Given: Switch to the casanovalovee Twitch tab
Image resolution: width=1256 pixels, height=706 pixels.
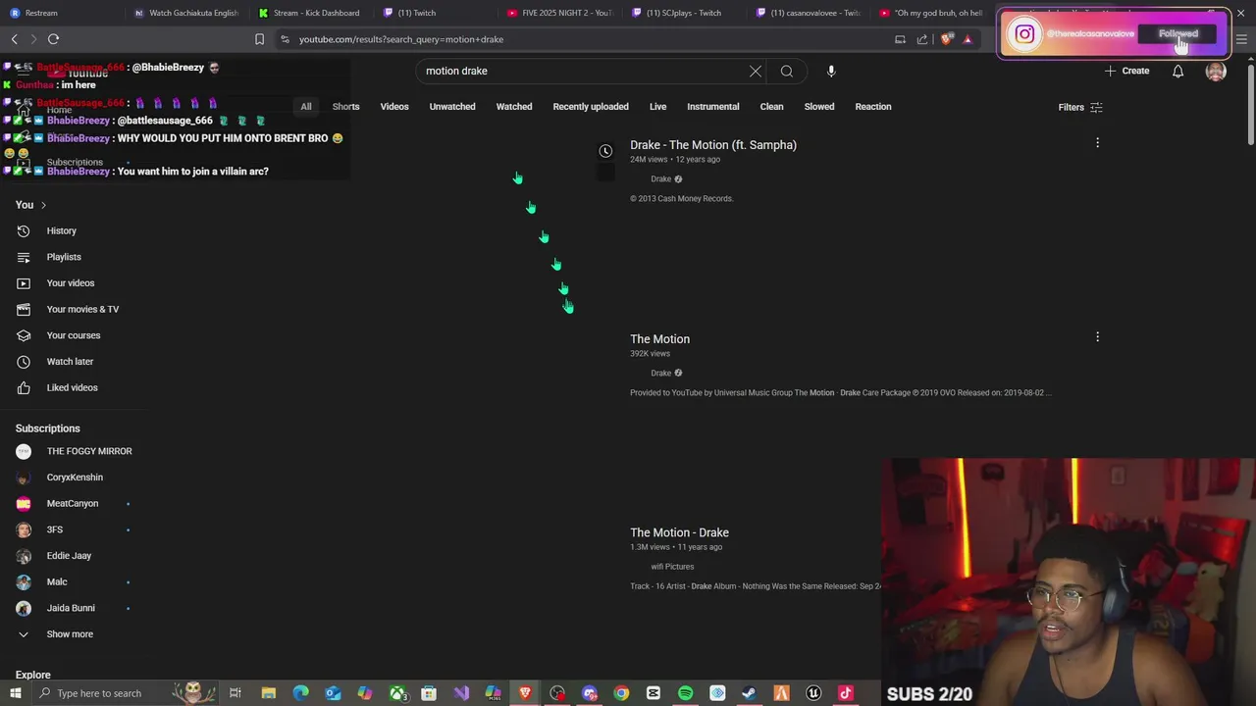Looking at the screenshot, I should tap(810, 13).
